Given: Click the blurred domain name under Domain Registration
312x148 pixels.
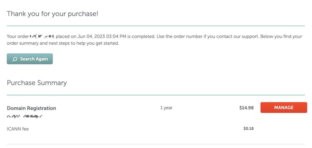Looking at the screenshot, I should coord(25,116).
